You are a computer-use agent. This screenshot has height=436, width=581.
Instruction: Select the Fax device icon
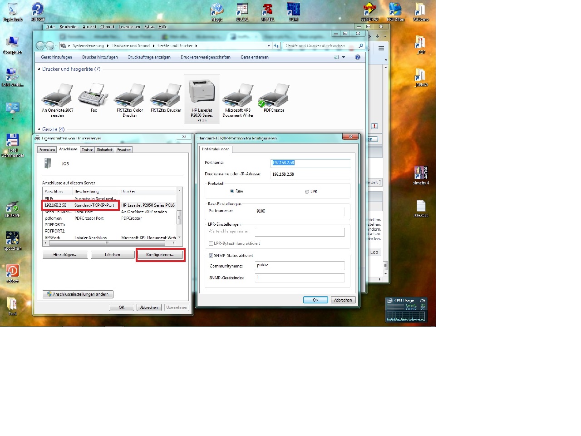(94, 98)
